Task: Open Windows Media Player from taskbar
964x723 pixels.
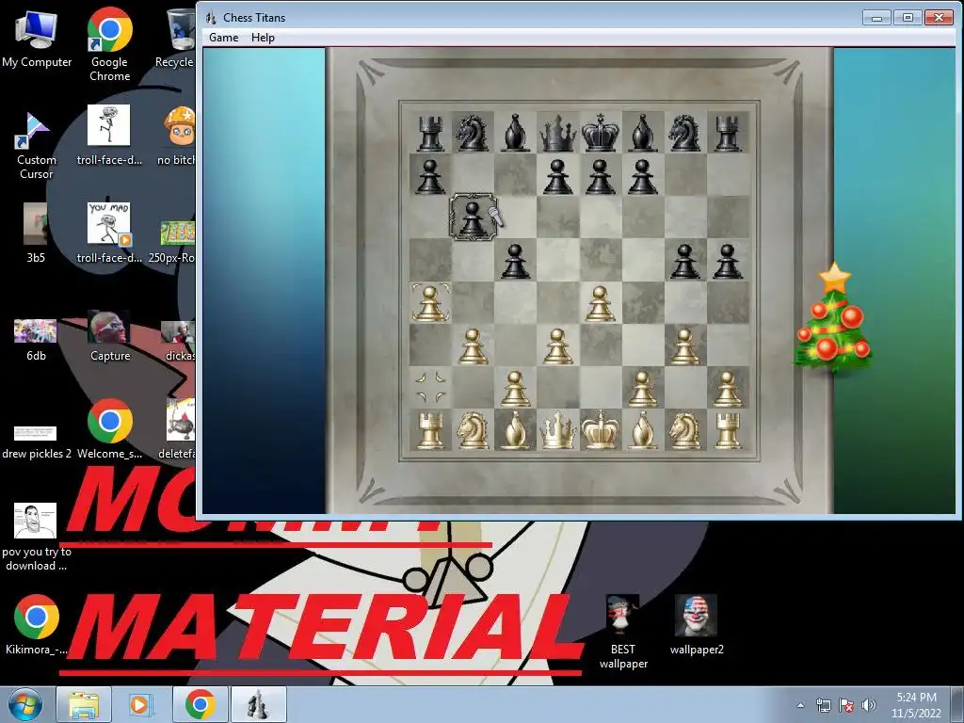Action: coord(141,705)
